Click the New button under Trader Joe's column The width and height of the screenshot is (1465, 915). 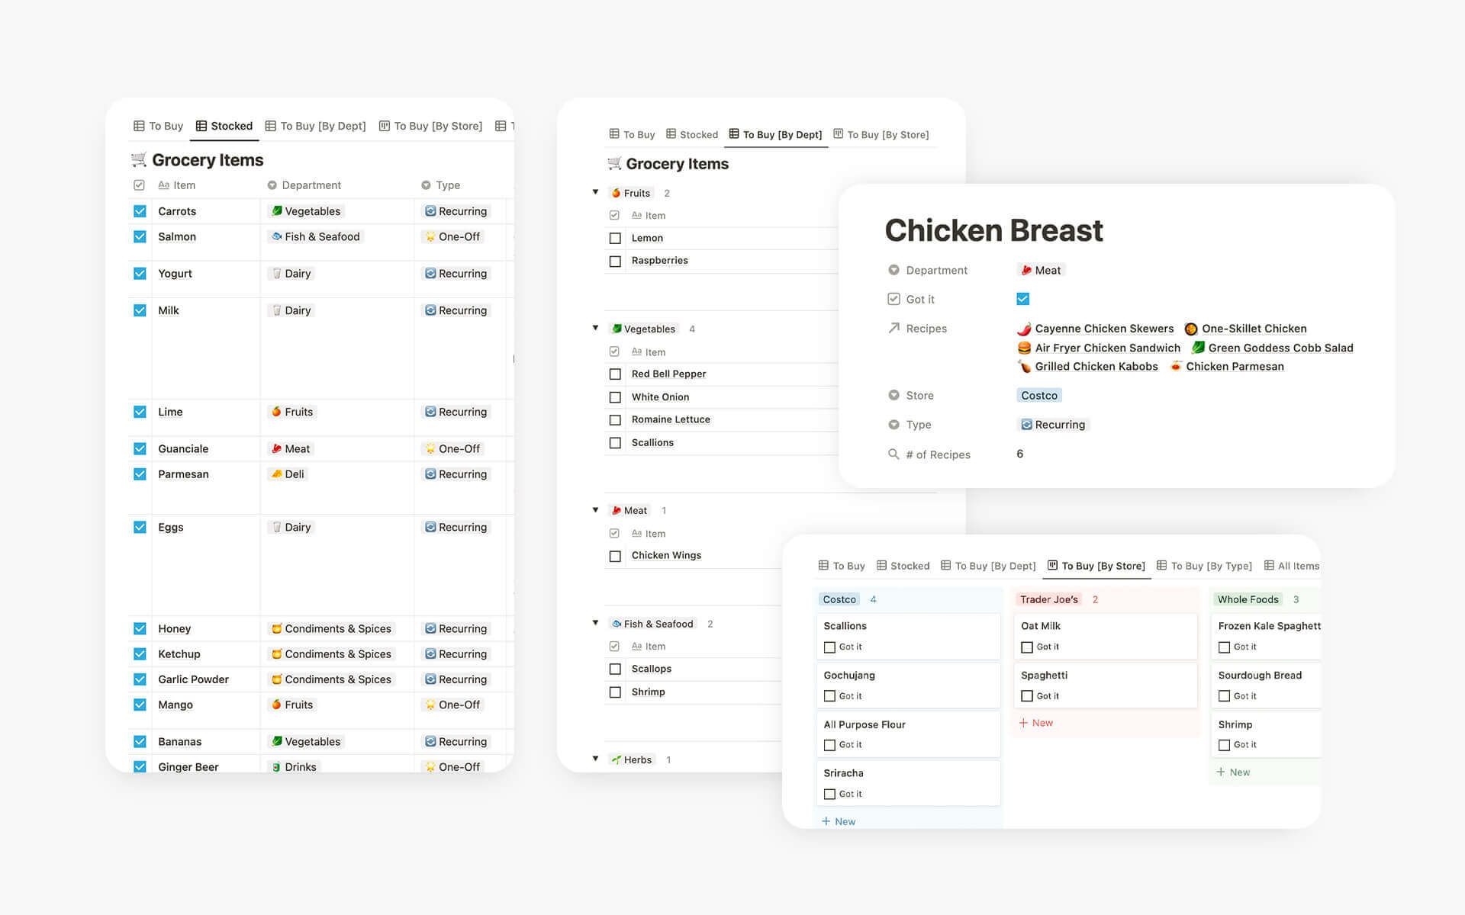pos(1037,722)
